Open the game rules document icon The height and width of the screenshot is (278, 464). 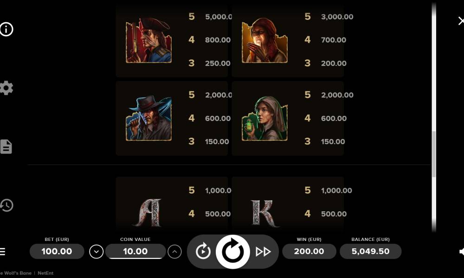pyautogui.click(x=6, y=146)
